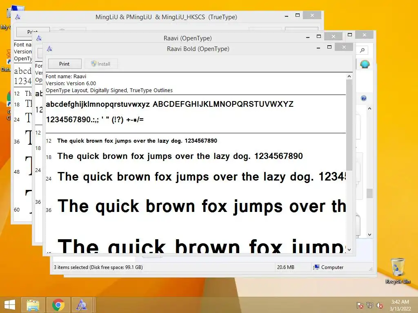This screenshot has width=418, height=313.
Task: Minimize the Raavi Bold window
Action: (318, 48)
